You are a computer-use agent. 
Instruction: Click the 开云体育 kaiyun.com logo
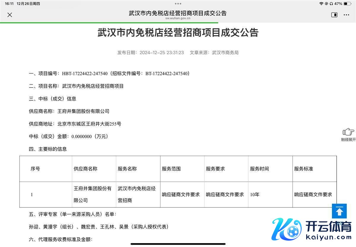(311, 230)
